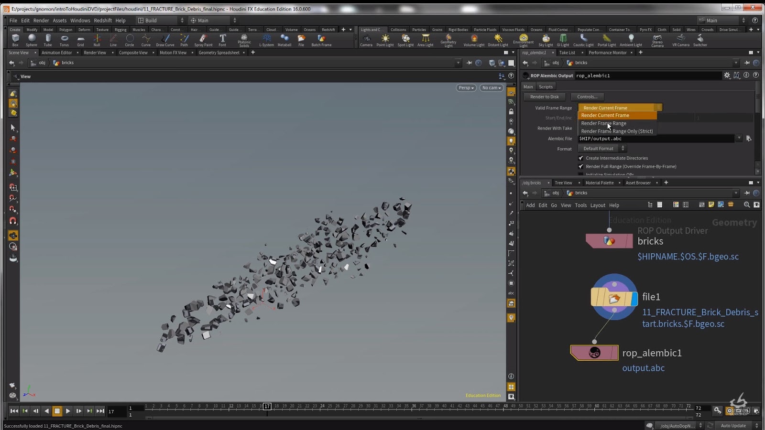Toggle Render Full Range checkbox
Screen dimensions: 765x430
581,167
